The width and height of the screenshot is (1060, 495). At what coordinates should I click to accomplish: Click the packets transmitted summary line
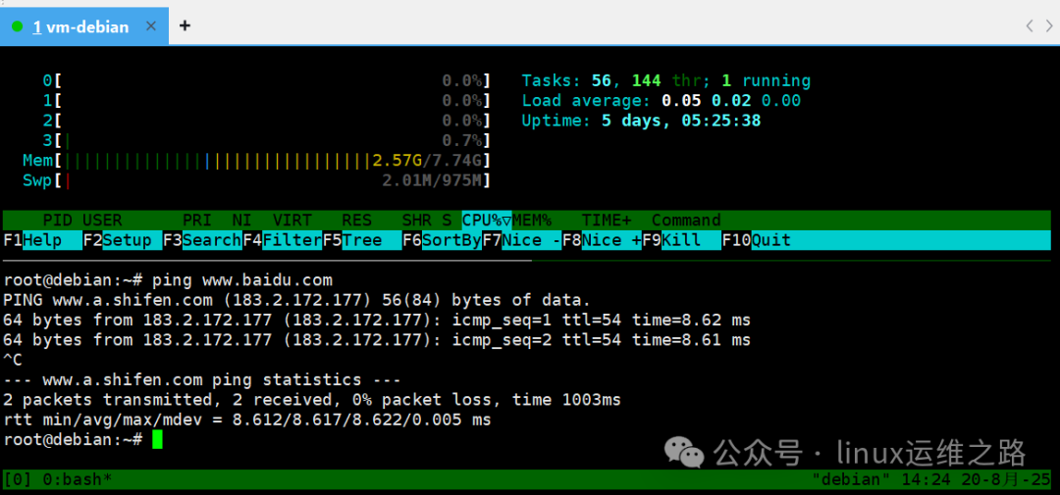[x=312, y=400]
